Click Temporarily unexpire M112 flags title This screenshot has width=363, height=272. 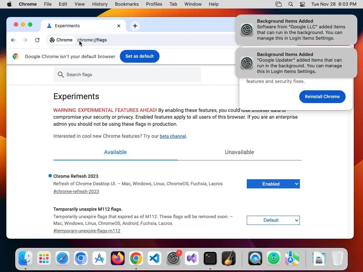point(88,209)
